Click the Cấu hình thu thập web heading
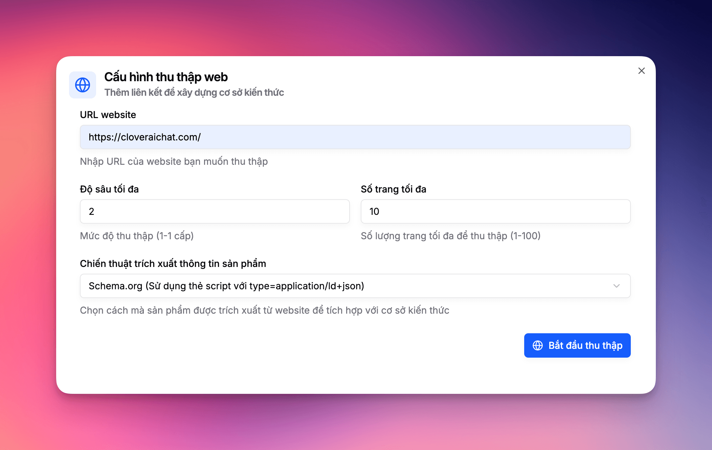Image resolution: width=712 pixels, height=450 pixels. tap(166, 77)
